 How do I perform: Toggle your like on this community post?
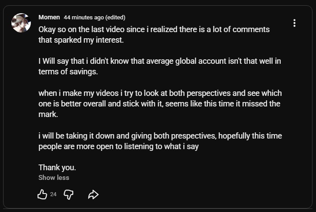click(42, 194)
